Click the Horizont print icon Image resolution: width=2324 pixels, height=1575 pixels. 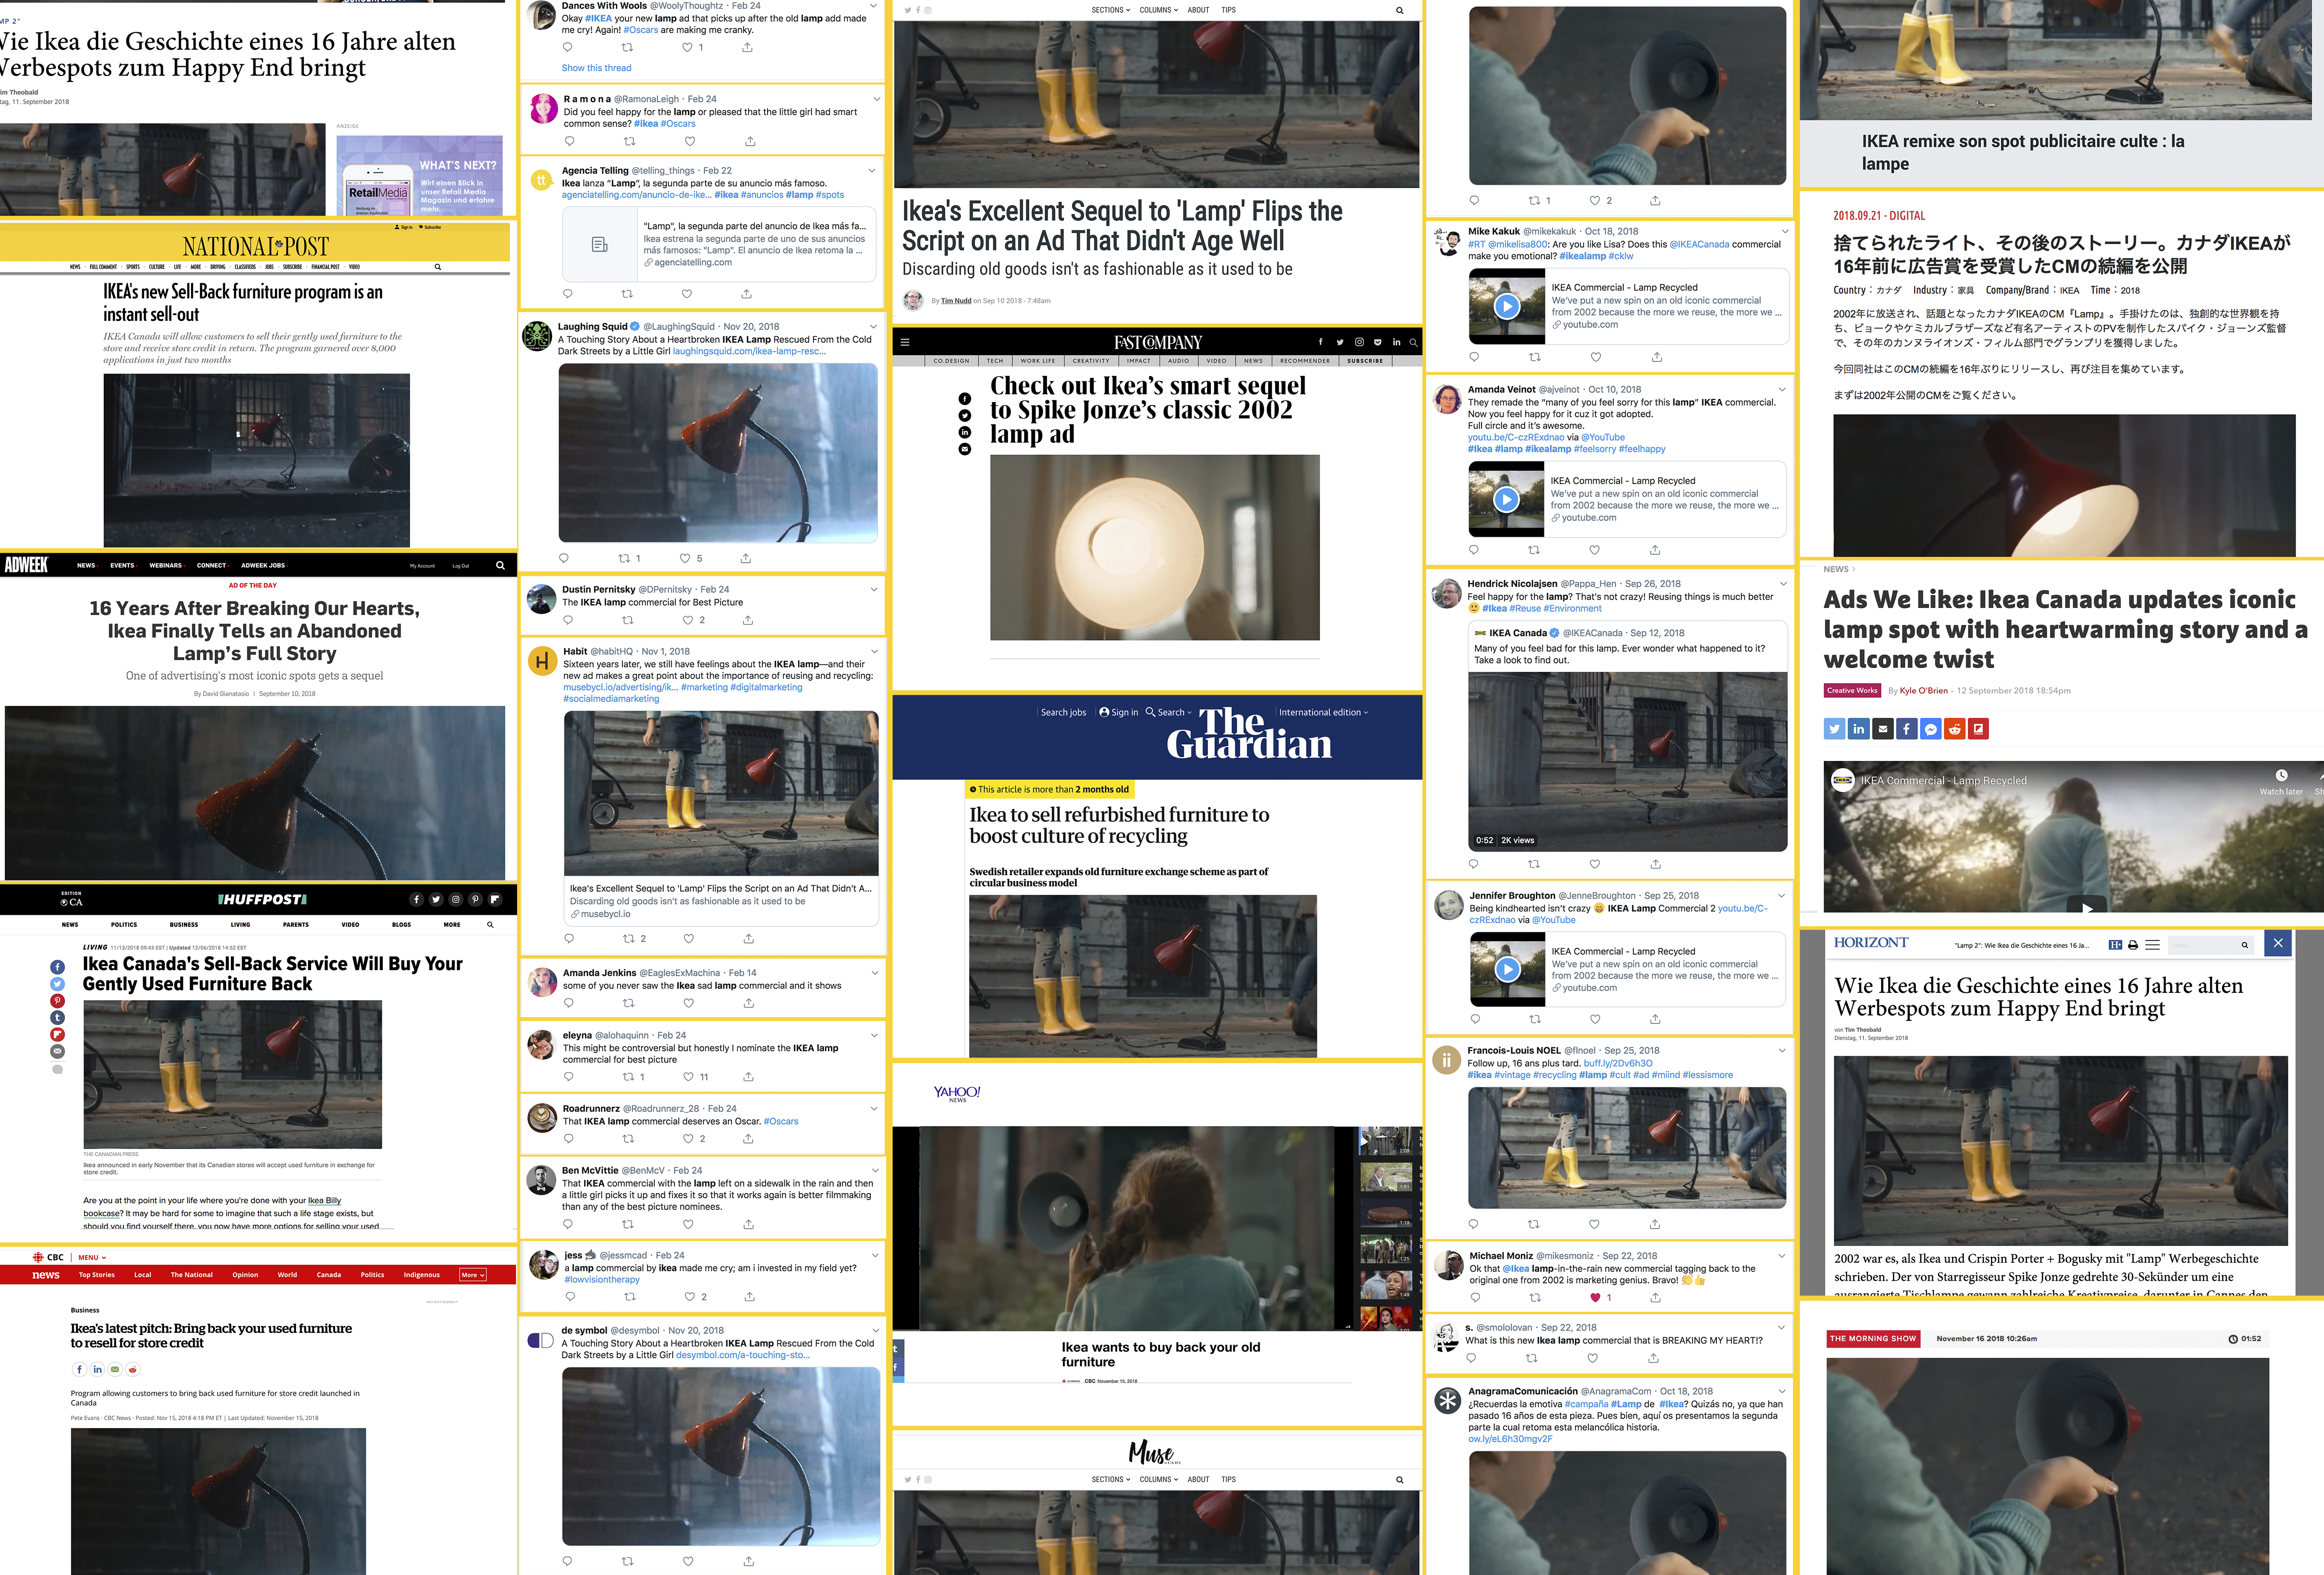pyautogui.click(x=2133, y=945)
